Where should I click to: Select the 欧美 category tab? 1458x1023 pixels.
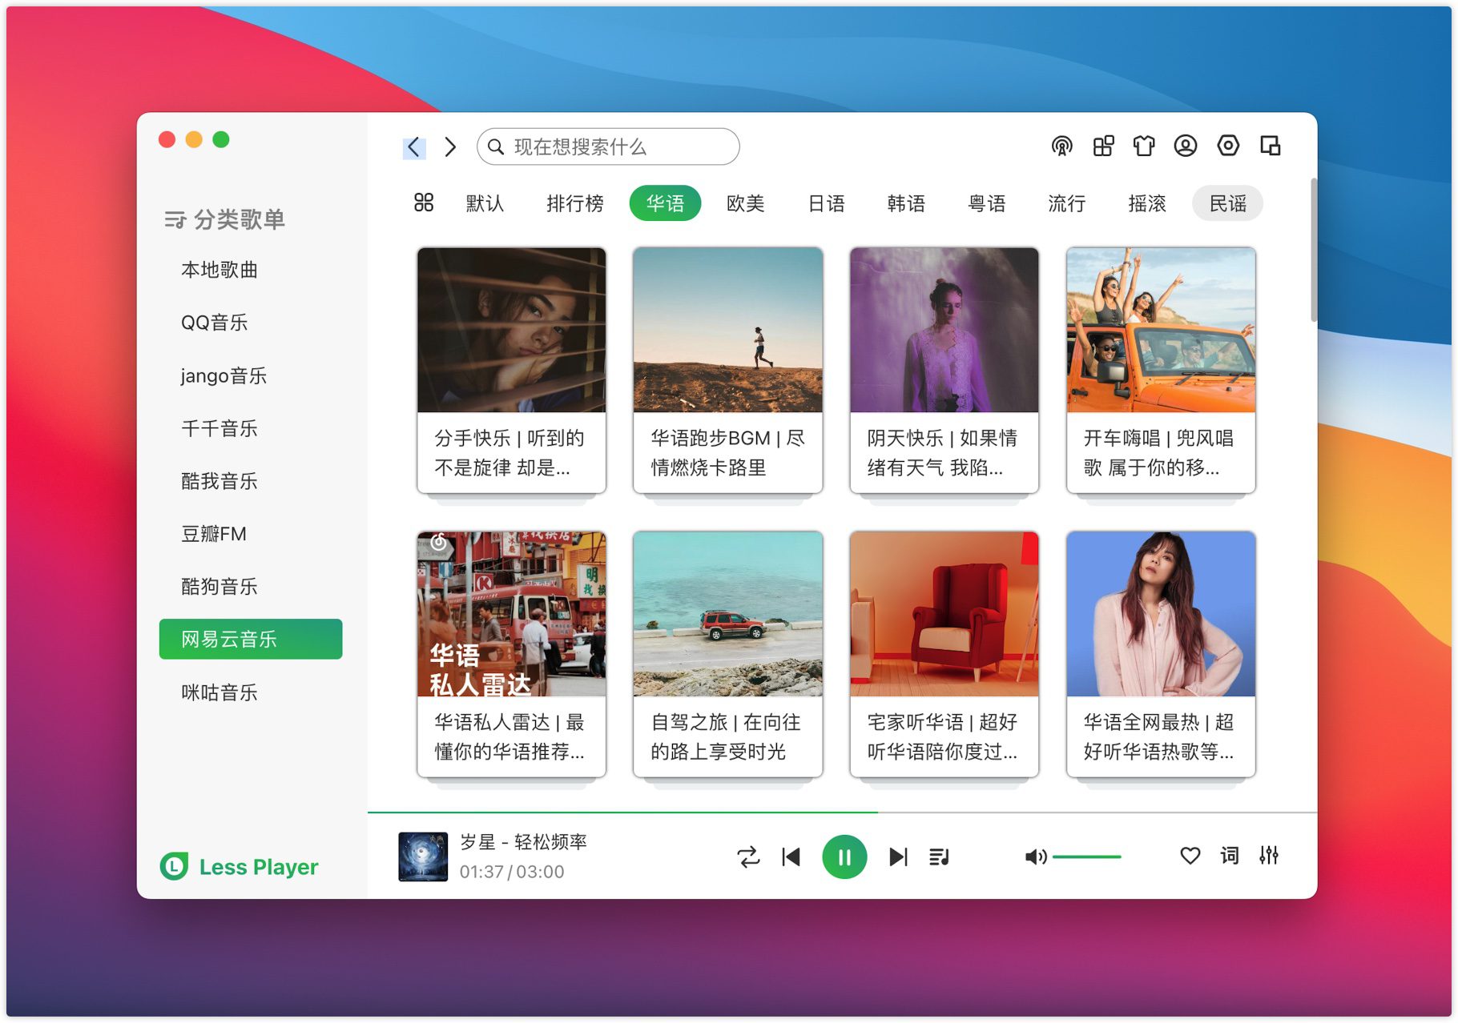[x=745, y=203]
